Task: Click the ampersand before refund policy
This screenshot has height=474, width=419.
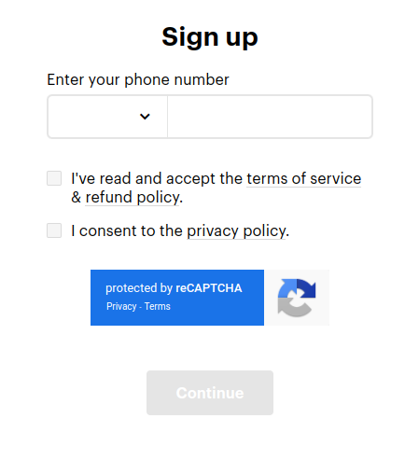Action: click(77, 197)
